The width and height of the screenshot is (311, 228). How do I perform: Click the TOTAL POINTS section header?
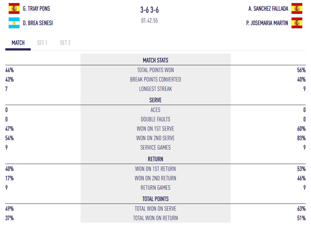[x=155, y=199]
